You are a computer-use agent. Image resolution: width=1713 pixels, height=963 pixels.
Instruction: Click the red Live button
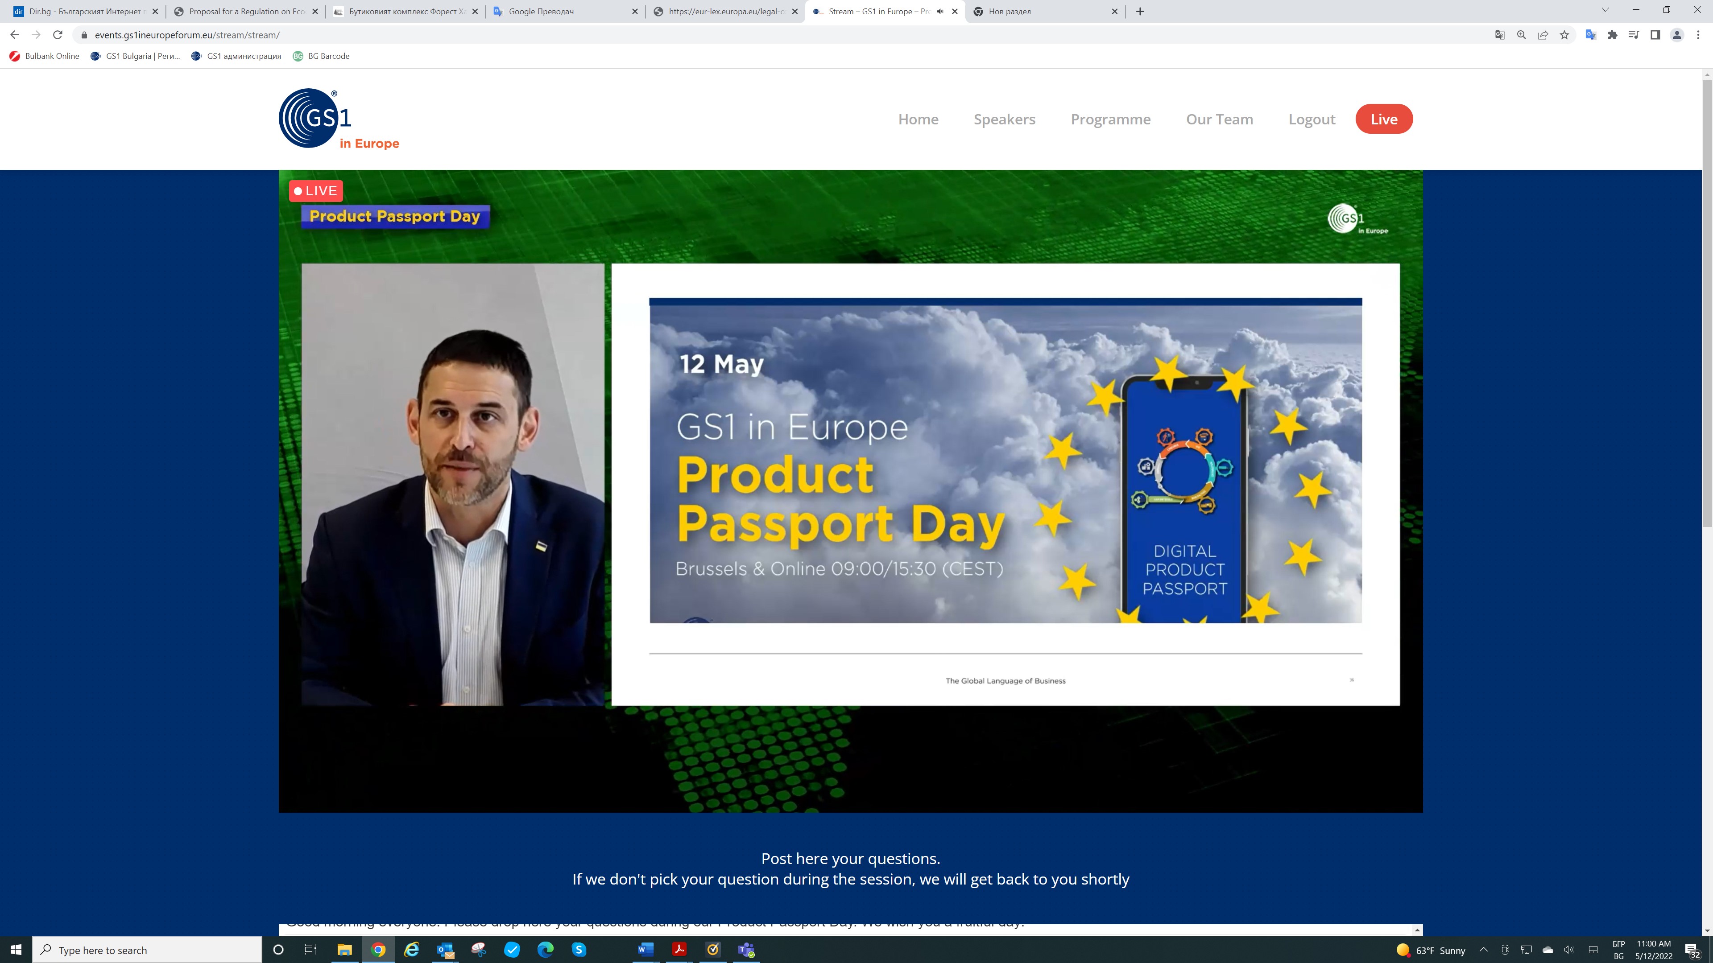[1384, 119]
